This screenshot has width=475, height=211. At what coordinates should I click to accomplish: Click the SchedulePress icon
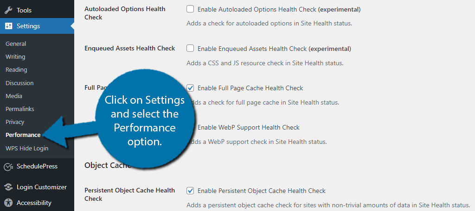[8, 166]
